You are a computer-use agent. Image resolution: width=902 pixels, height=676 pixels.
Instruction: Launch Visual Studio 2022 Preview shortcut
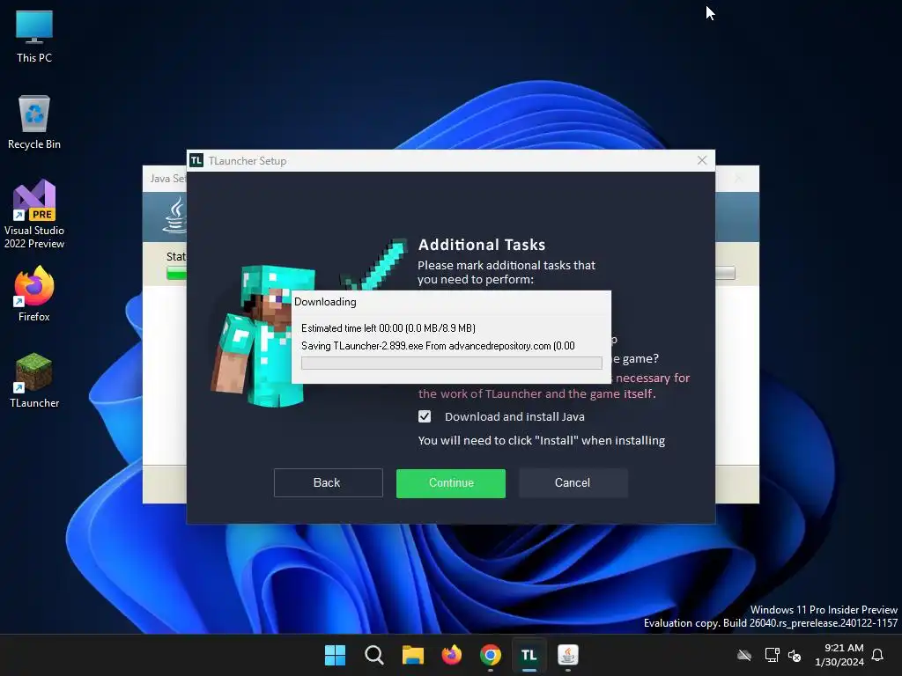click(34, 214)
